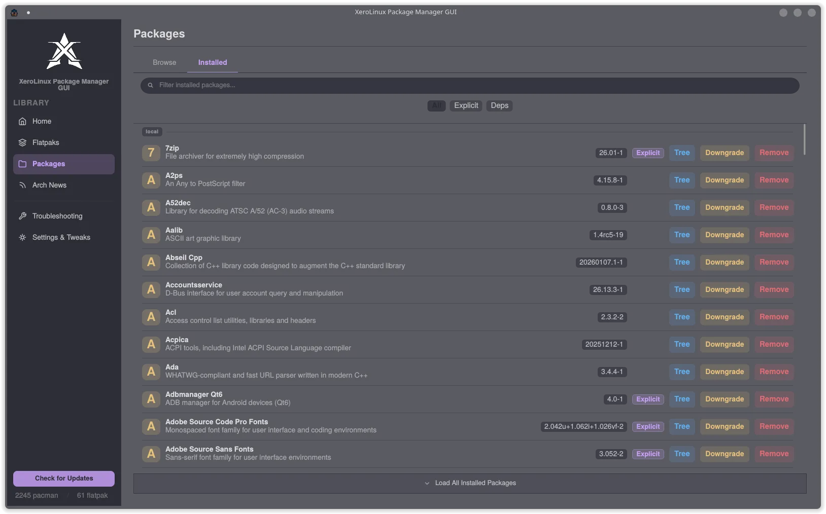Click the A2ps package letter icon
This screenshot has height=514, width=826.
coord(151,180)
